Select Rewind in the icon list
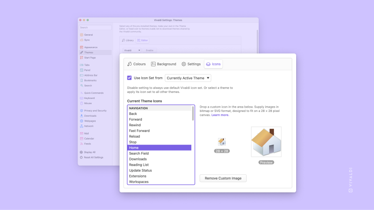The width and height of the screenshot is (374, 210). [x=159, y=125]
